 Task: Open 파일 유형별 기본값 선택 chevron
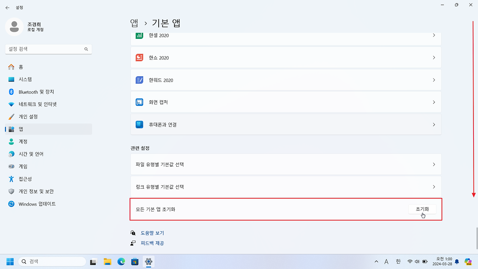[434, 164]
